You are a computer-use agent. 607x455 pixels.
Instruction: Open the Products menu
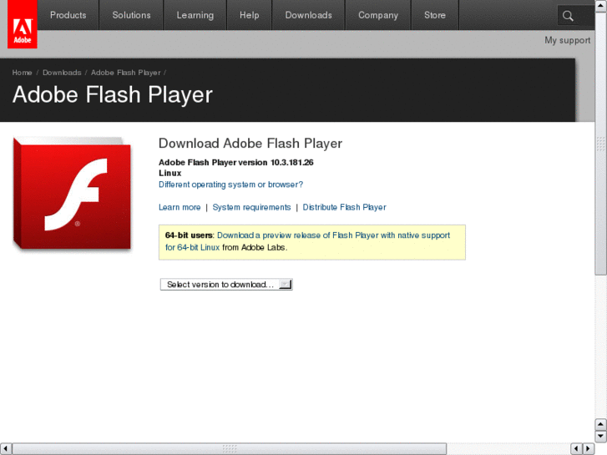click(x=68, y=15)
